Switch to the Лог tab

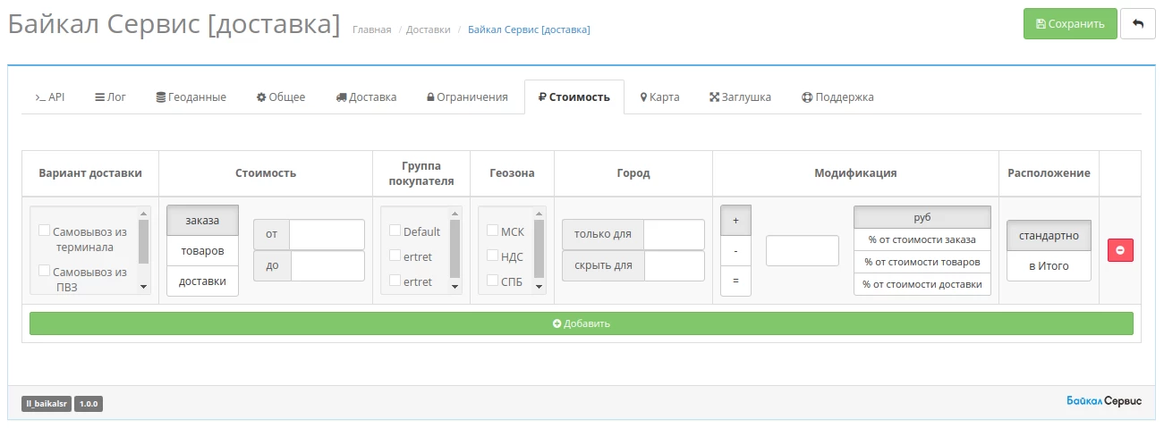[x=111, y=97]
